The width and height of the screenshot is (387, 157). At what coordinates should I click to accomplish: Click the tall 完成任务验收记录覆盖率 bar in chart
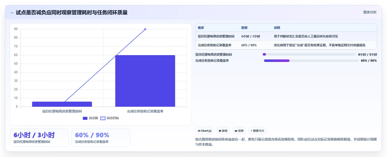[x=145, y=81]
